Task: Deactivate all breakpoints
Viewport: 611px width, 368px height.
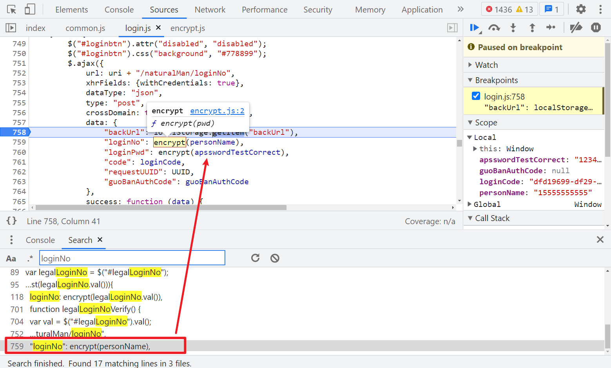Action: 576,28
